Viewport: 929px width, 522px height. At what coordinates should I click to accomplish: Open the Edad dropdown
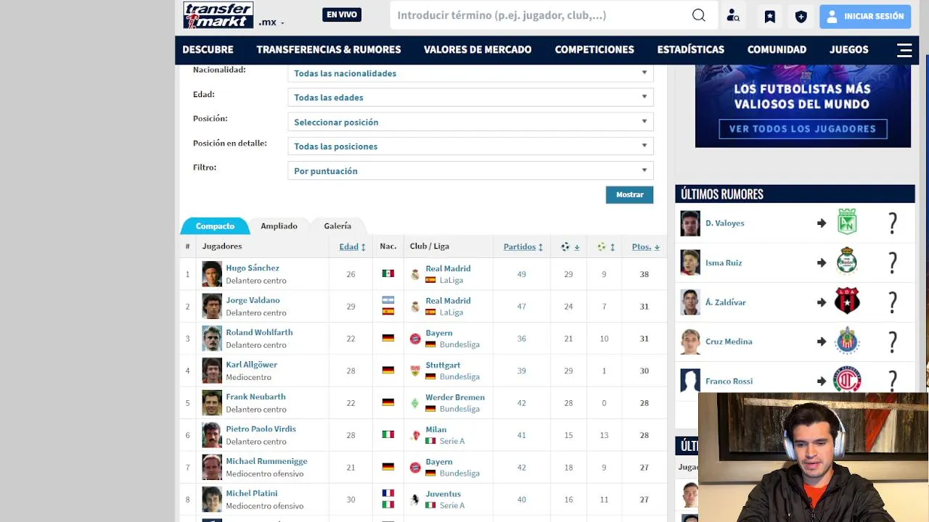(x=470, y=97)
